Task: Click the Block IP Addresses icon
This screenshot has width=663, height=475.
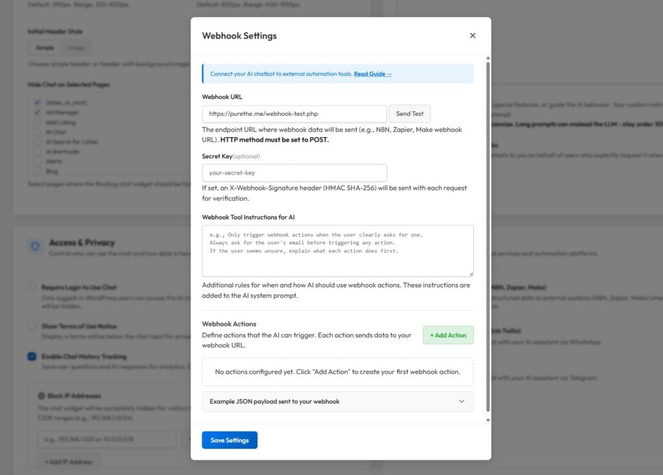Action: point(41,395)
